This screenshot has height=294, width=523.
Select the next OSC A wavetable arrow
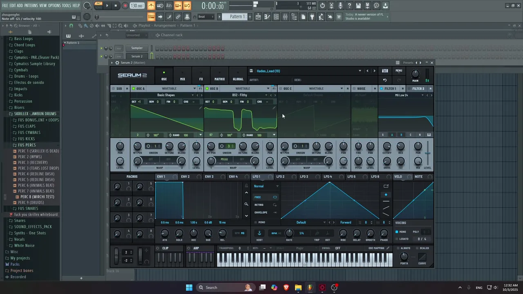click(x=201, y=95)
